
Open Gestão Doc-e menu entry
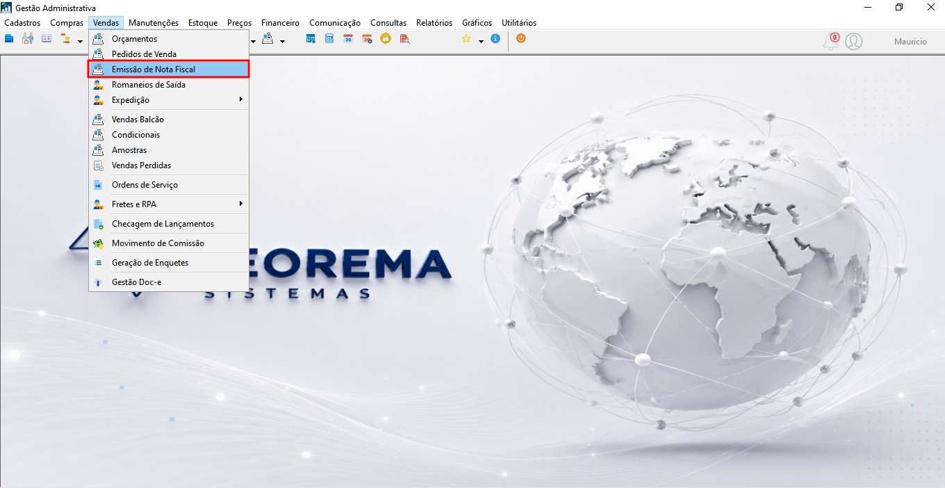click(168, 282)
